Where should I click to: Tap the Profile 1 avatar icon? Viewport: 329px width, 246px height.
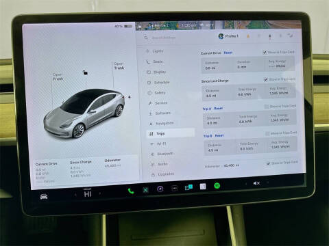[221, 36]
